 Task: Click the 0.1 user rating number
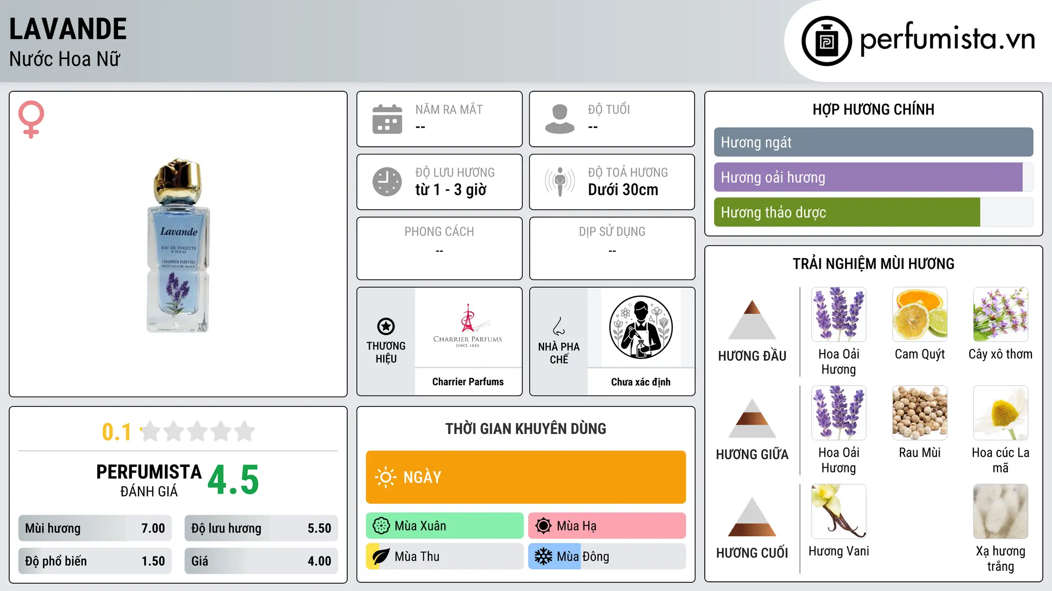click(x=117, y=432)
